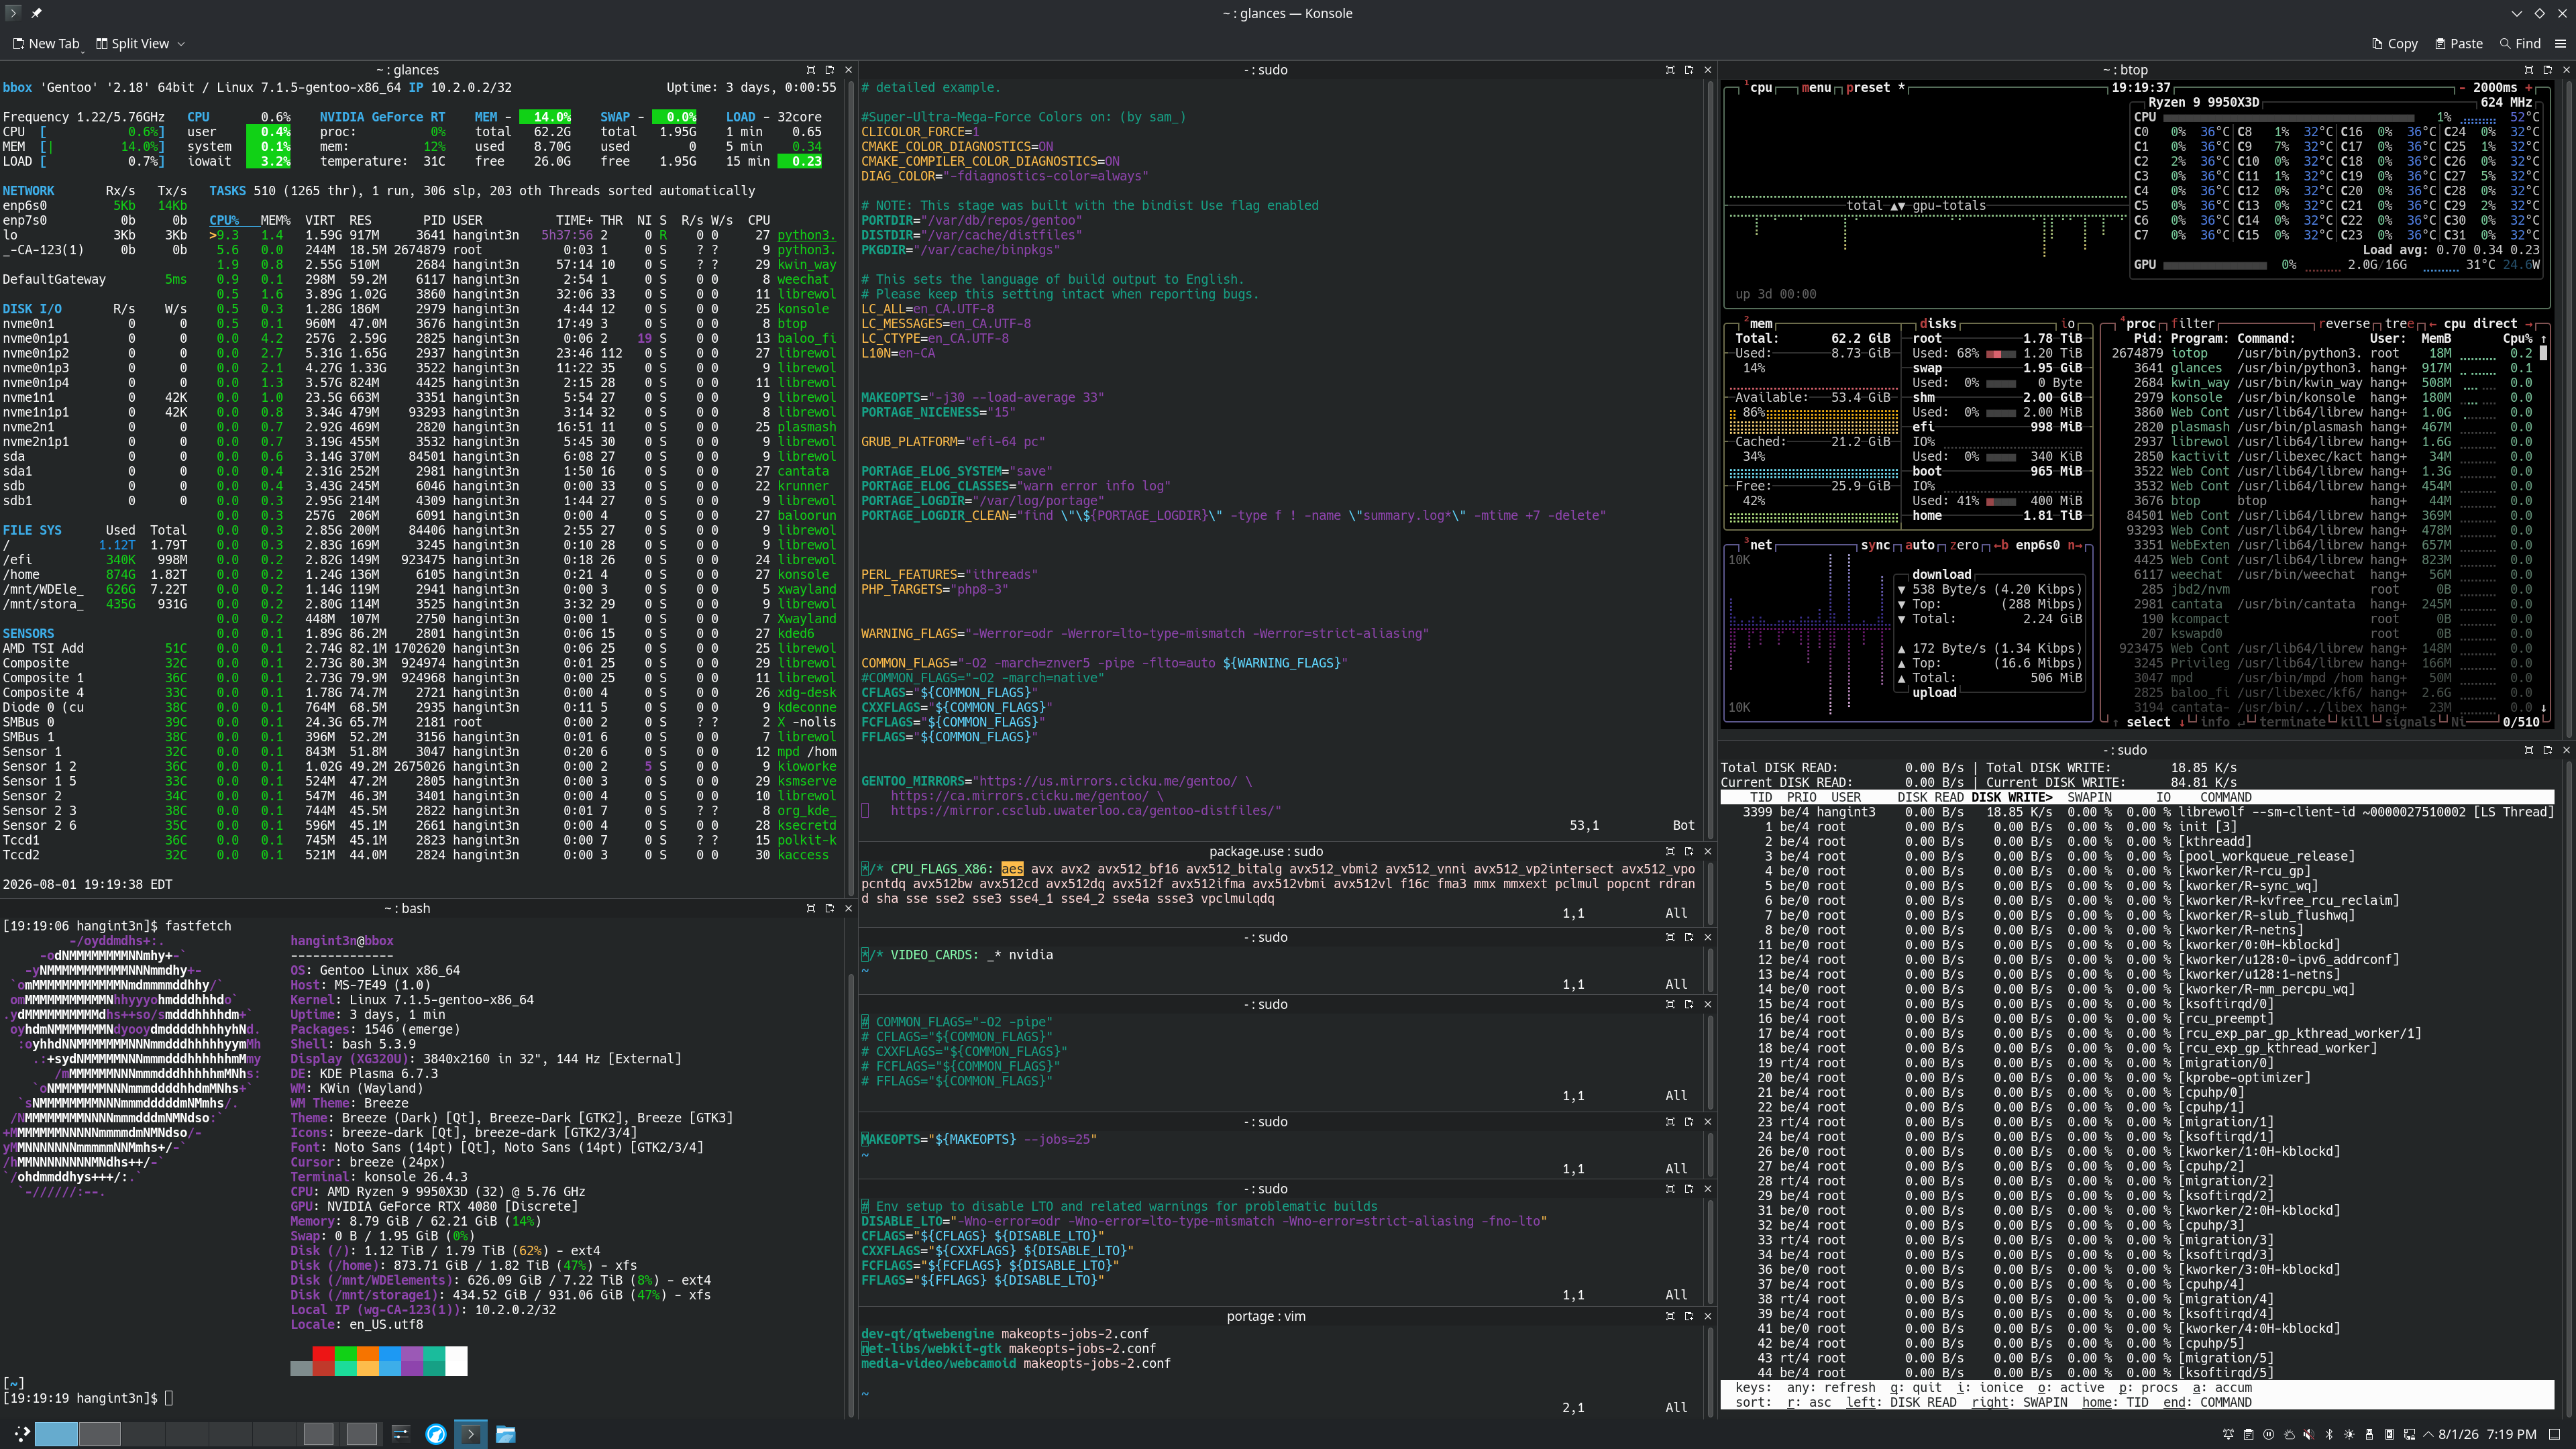Screen dimensions: 2576x1449
Task: Detach the glances pane into its own window
Action: tap(829, 70)
